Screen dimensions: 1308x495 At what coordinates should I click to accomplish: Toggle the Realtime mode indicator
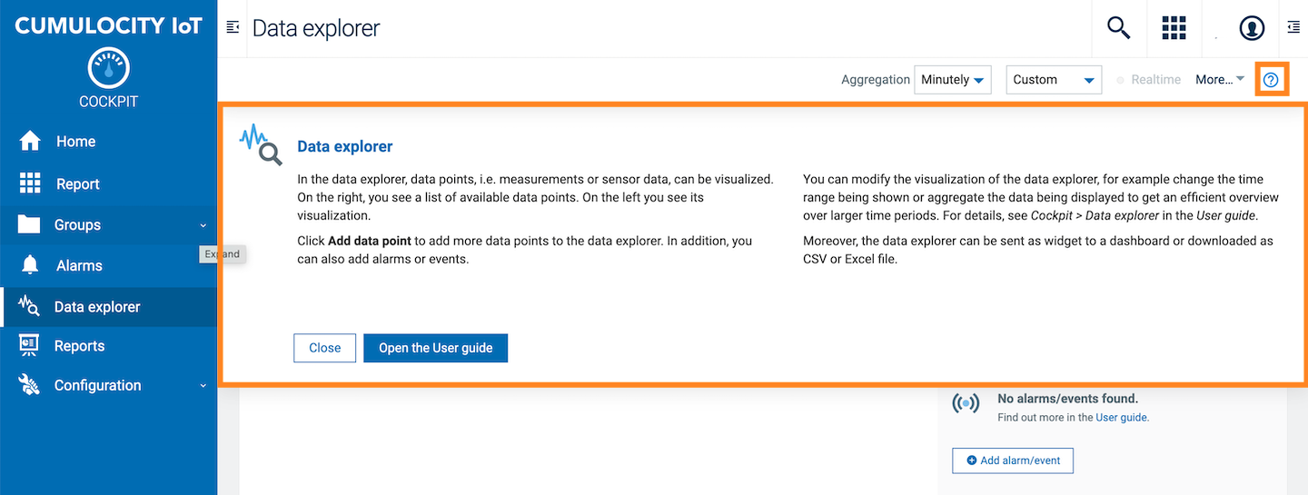pos(1148,80)
